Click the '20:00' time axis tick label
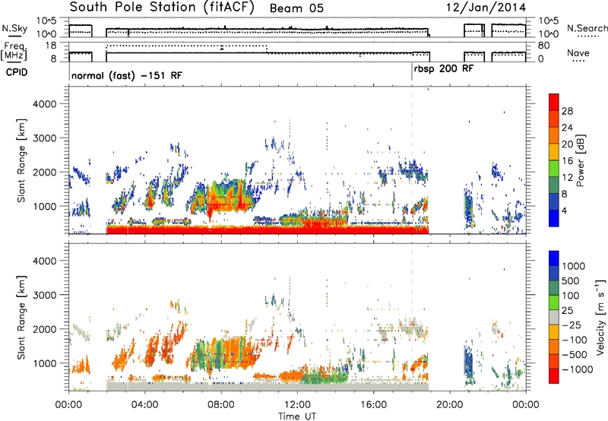The height and width of the screenshot is (421, 608). (x=450, y=405)
